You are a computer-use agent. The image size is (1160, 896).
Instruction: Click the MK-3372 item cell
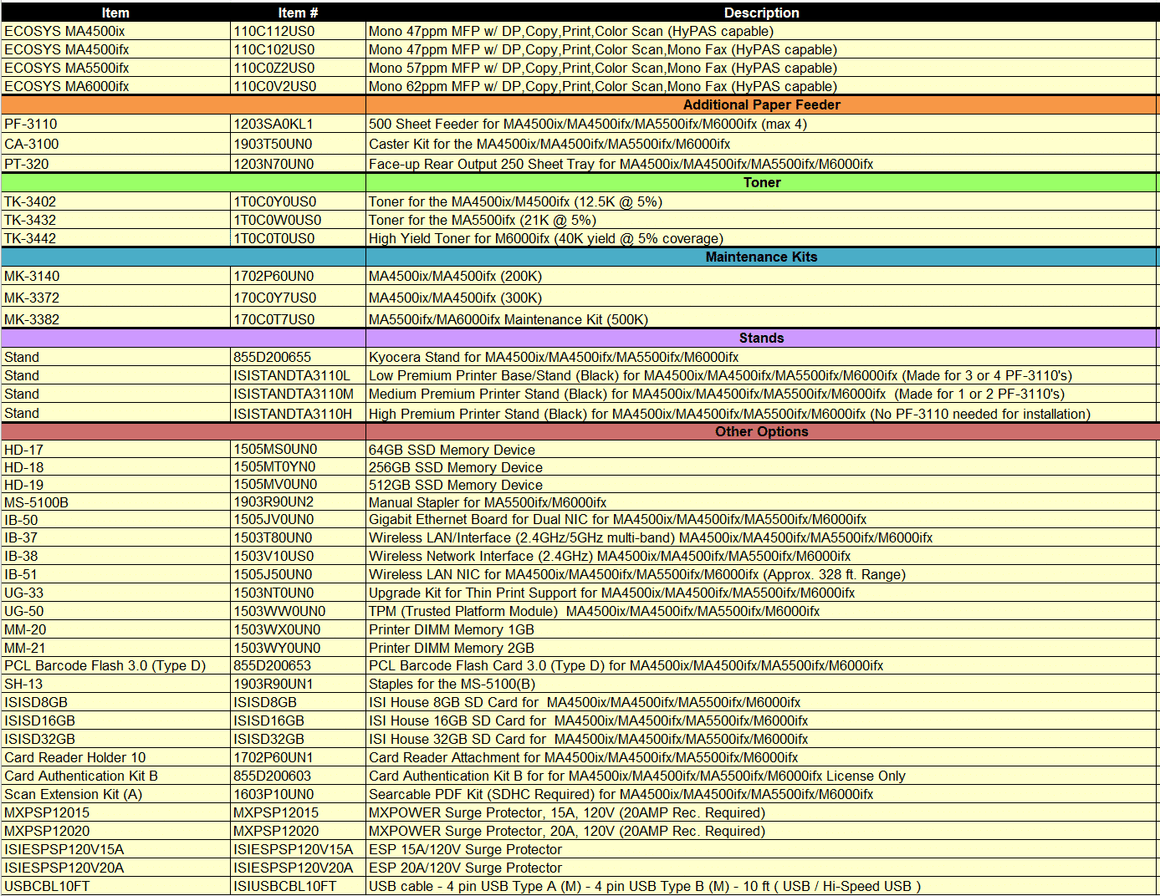[32, 298]
